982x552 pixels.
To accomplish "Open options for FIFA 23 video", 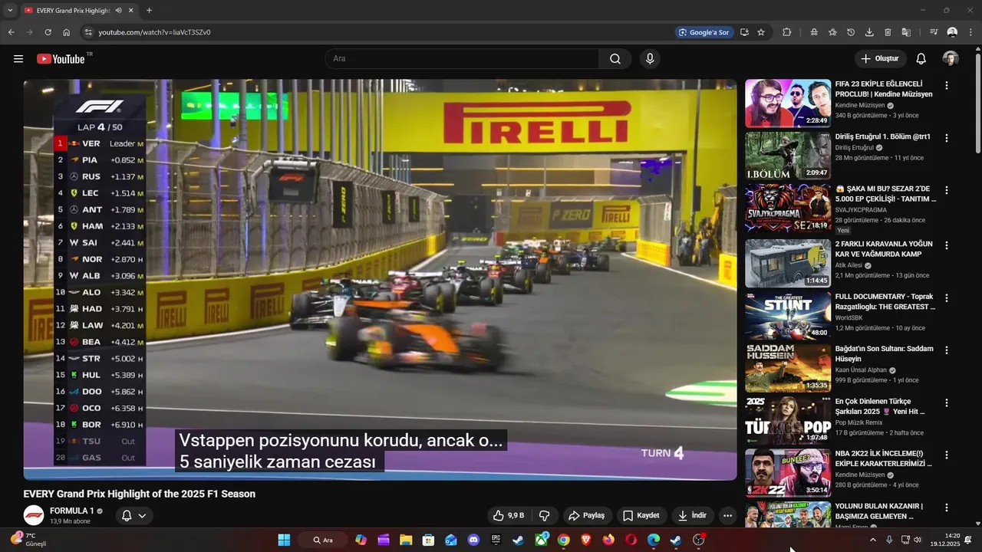I will tap(947, 86).
